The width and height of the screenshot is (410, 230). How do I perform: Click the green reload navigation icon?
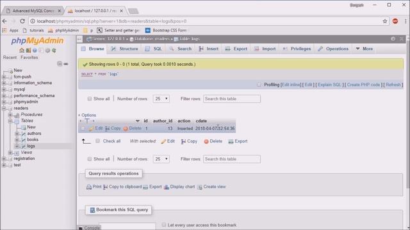pos(54,50)
